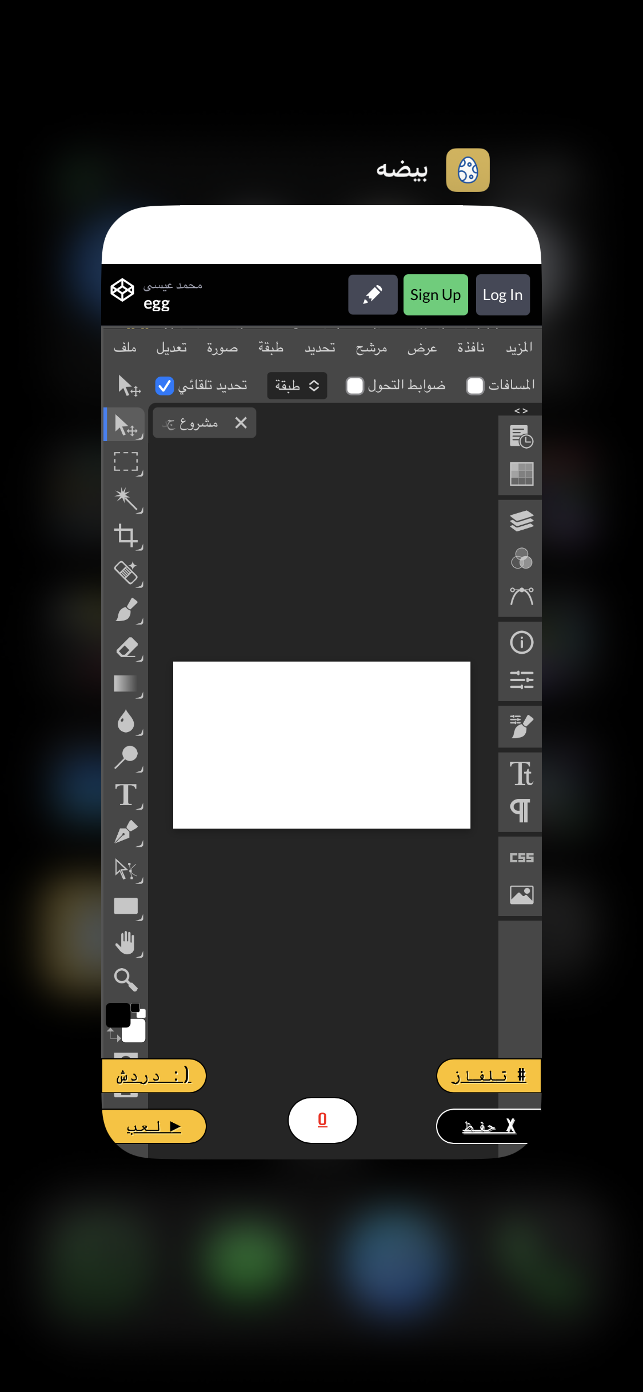The width and height of the screenshot is (643, 1392).
Task: Open the ملف menu
Action: [x=125, y=347]
